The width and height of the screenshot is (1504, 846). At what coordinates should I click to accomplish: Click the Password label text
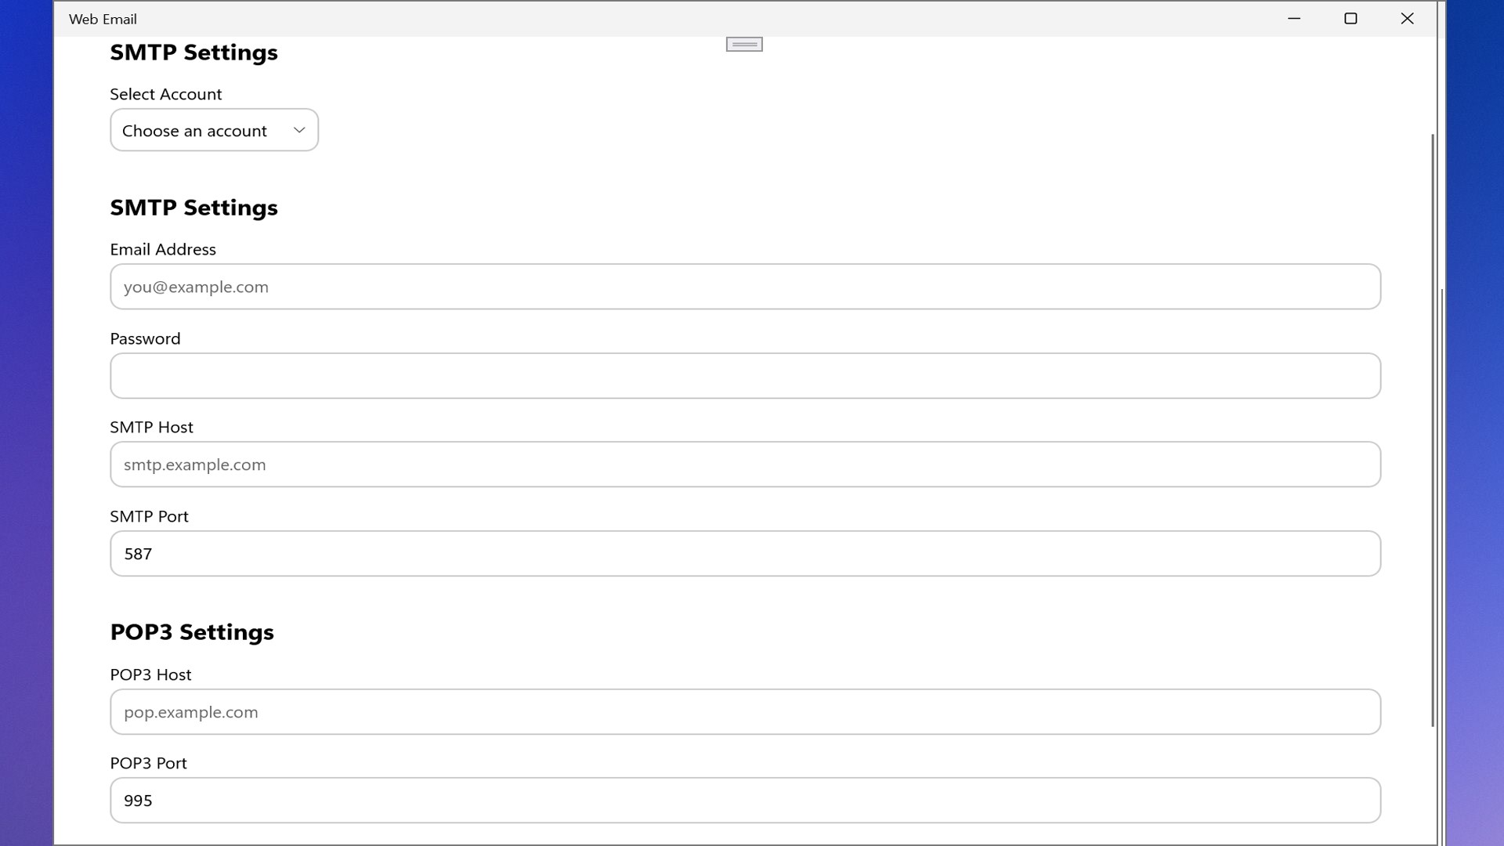click(x=145, y=338)
